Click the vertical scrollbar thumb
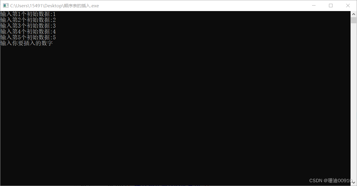 353,20
